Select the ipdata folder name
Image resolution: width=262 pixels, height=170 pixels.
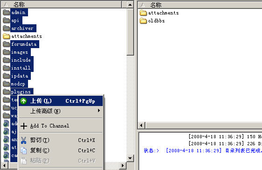20,76
